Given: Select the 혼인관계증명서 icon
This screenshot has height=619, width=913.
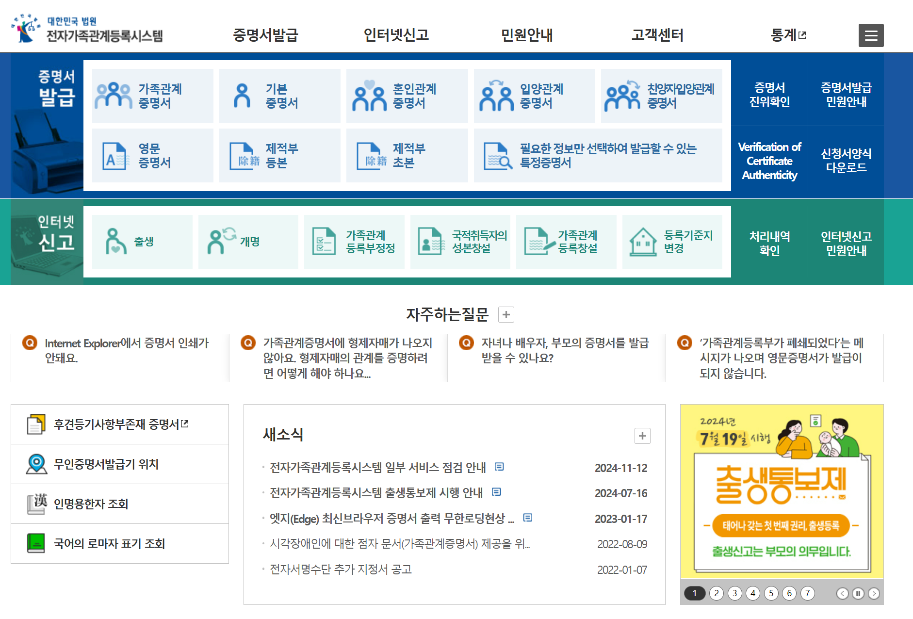Looking at the screenshot, I should coord(407,94).
